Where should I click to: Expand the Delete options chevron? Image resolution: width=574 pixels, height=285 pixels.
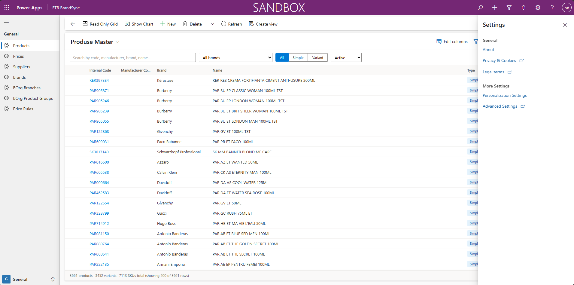pos(212,24)
